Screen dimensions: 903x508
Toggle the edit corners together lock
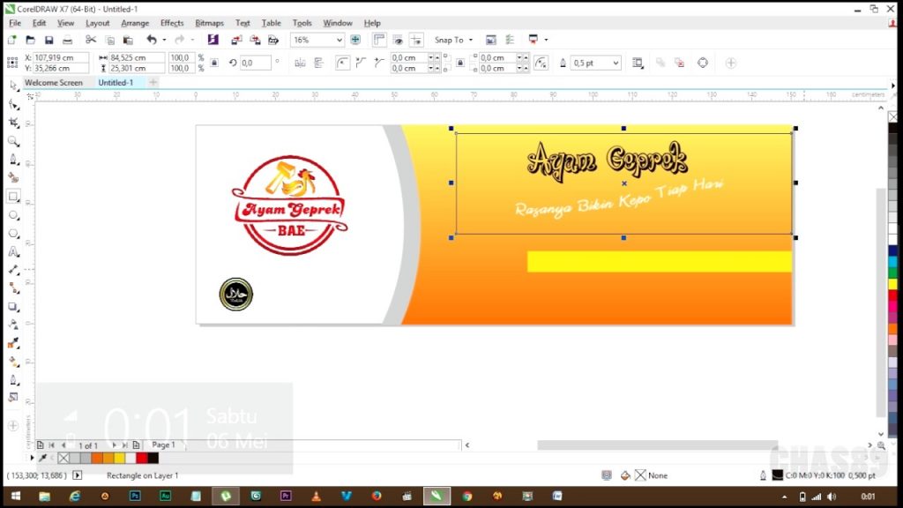pos(460,63)
